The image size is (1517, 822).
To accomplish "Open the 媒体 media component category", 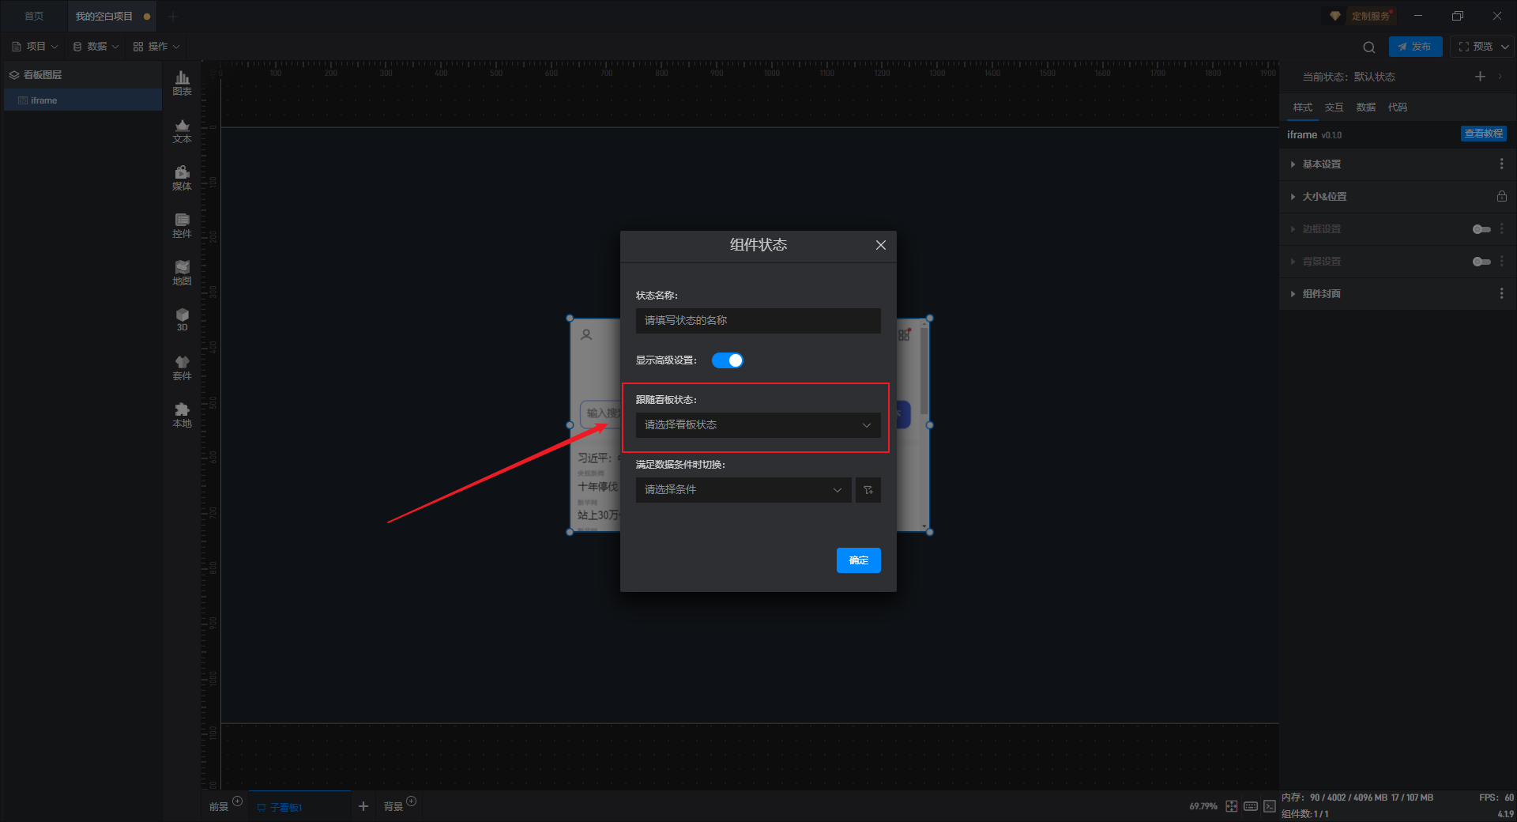I will coord(182,178).
